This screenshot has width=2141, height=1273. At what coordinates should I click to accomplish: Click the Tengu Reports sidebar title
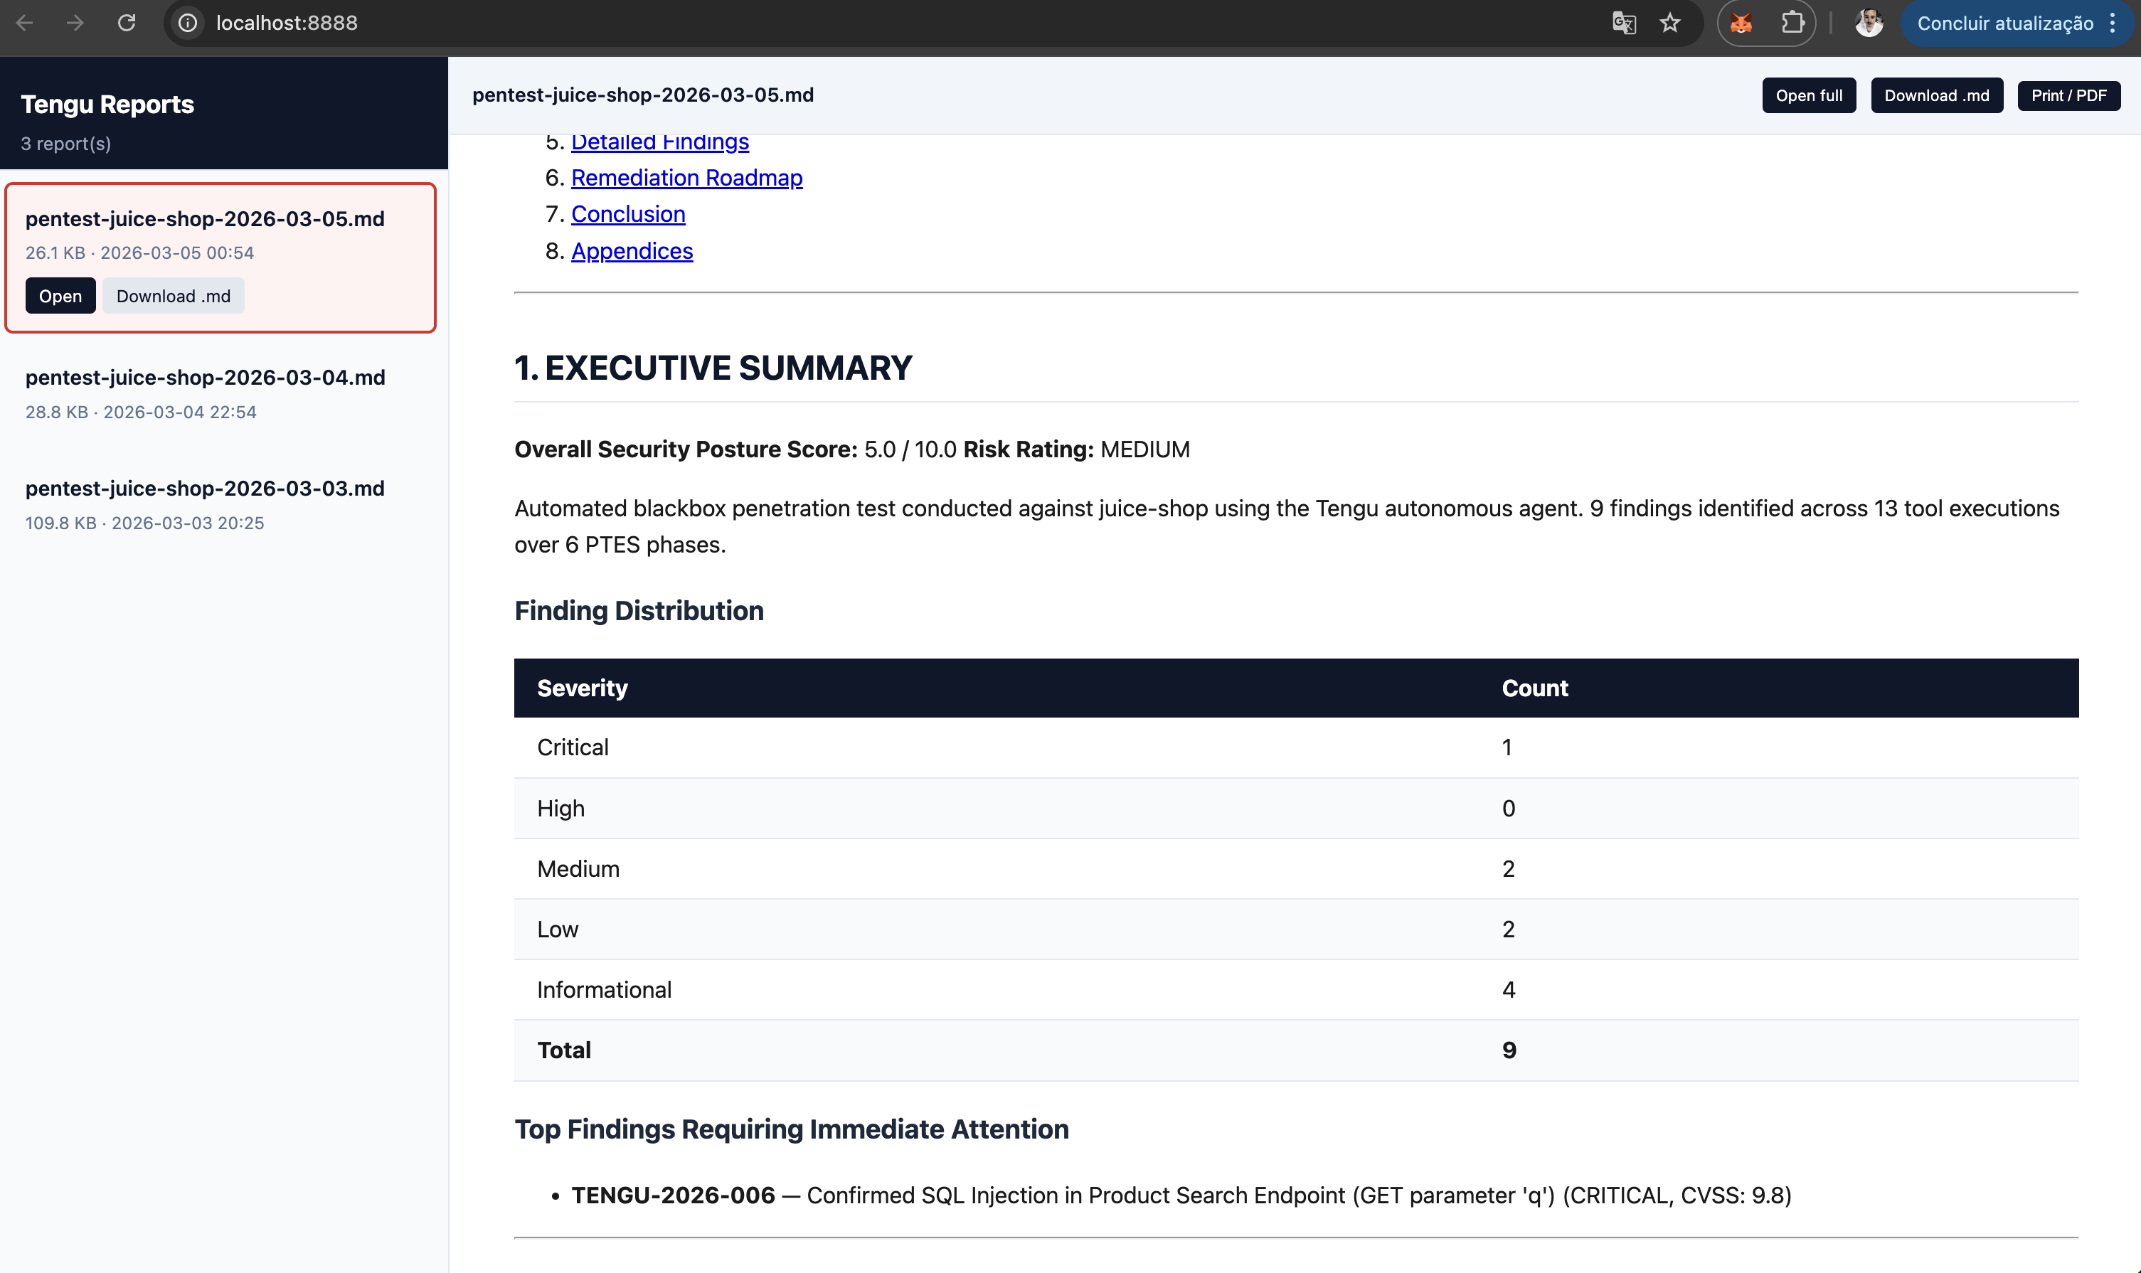pyautogui.click(x=107, y=105)
